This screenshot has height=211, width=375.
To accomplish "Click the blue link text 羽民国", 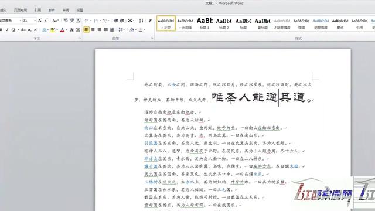I will pos(151,143).
